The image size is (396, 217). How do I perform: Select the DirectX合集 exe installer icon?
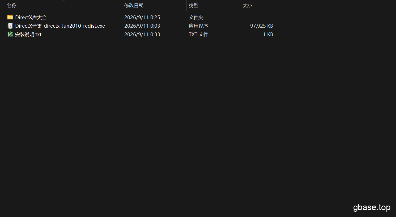[x=10, y=26]
